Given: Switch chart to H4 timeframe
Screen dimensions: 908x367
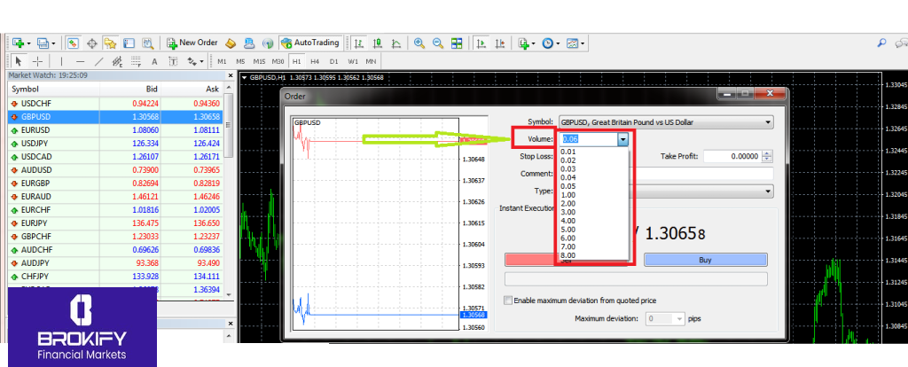Looking at the screenshot, I should click(x=315, y=61).
